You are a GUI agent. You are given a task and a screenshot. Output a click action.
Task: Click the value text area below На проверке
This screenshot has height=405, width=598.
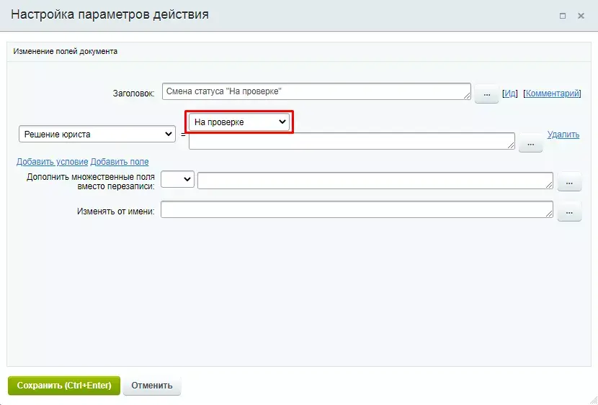pos(352,141)
